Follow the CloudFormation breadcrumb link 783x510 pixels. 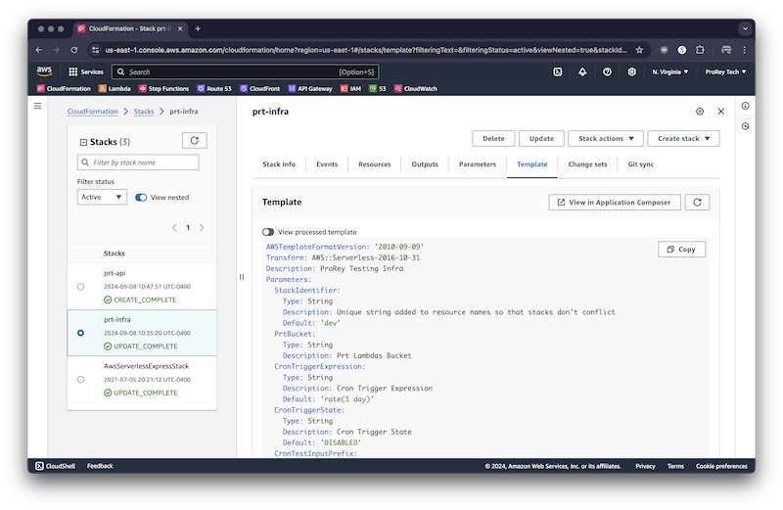click(92, 112)
